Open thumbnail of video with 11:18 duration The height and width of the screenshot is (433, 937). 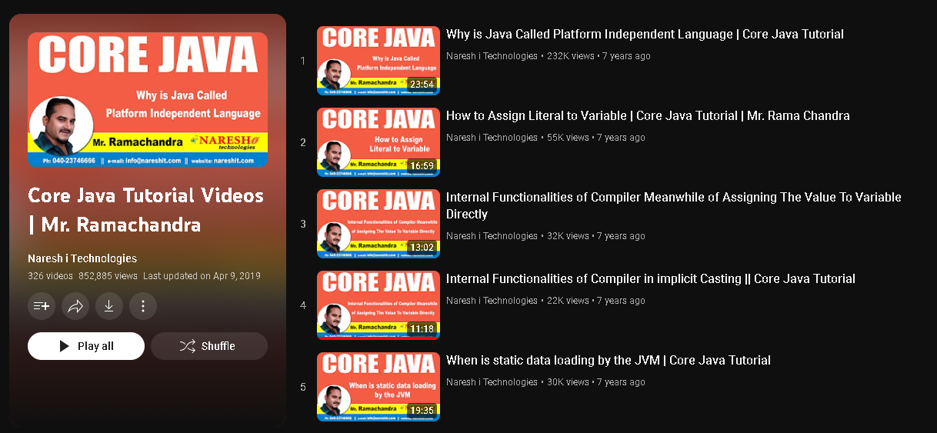click(x=378, y=305)
